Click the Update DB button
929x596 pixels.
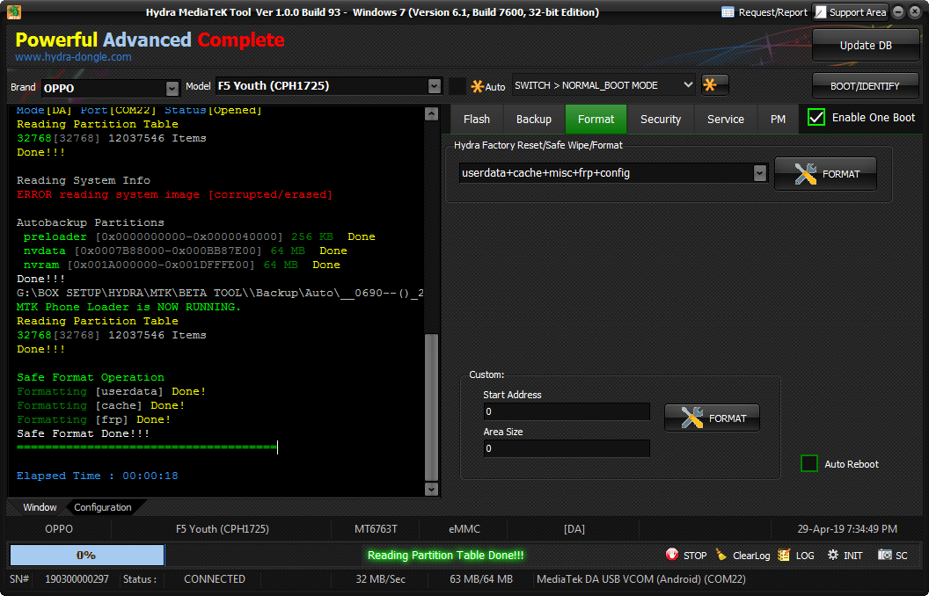point(866,46)
